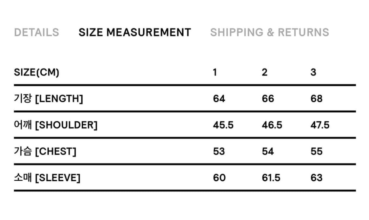Click chest value 55
The image size is (369, 220).
(x=317, y=151)
